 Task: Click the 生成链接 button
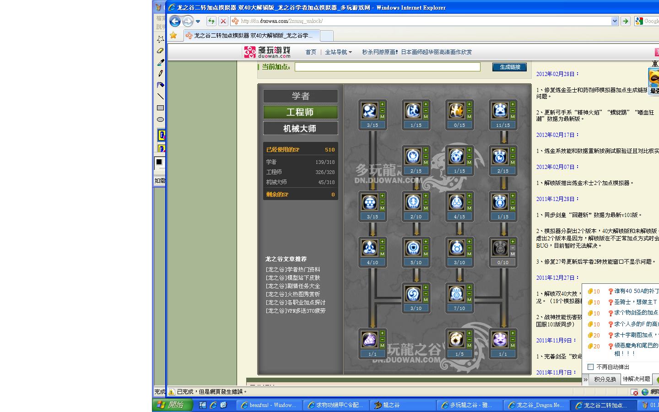[509, 67]
